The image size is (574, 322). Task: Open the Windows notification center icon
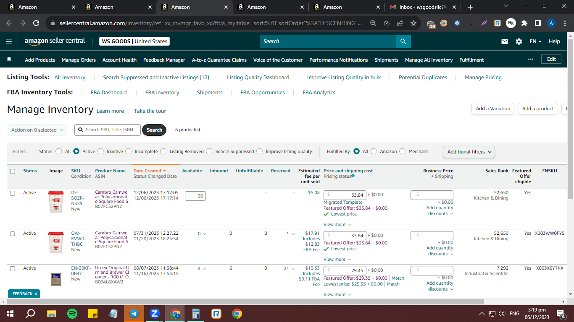(561, 314)
